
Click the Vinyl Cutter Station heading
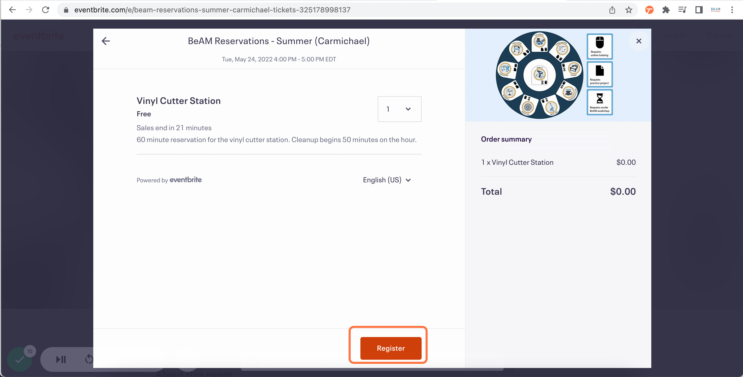pyautogui.click(x=179, y=101)
